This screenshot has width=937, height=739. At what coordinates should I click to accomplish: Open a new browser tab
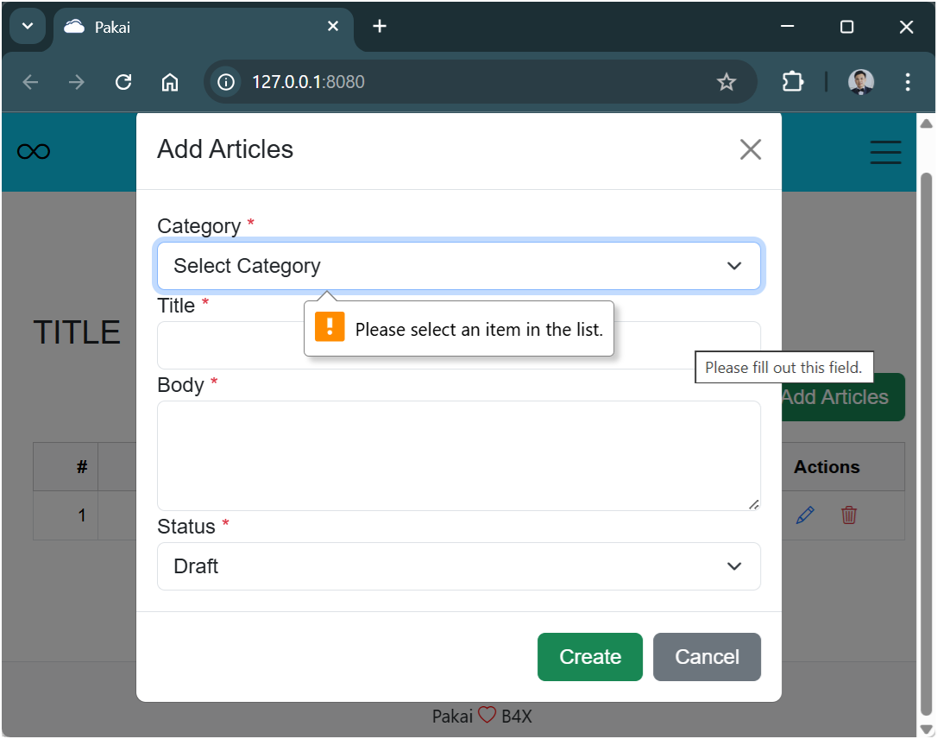(380, 27)
